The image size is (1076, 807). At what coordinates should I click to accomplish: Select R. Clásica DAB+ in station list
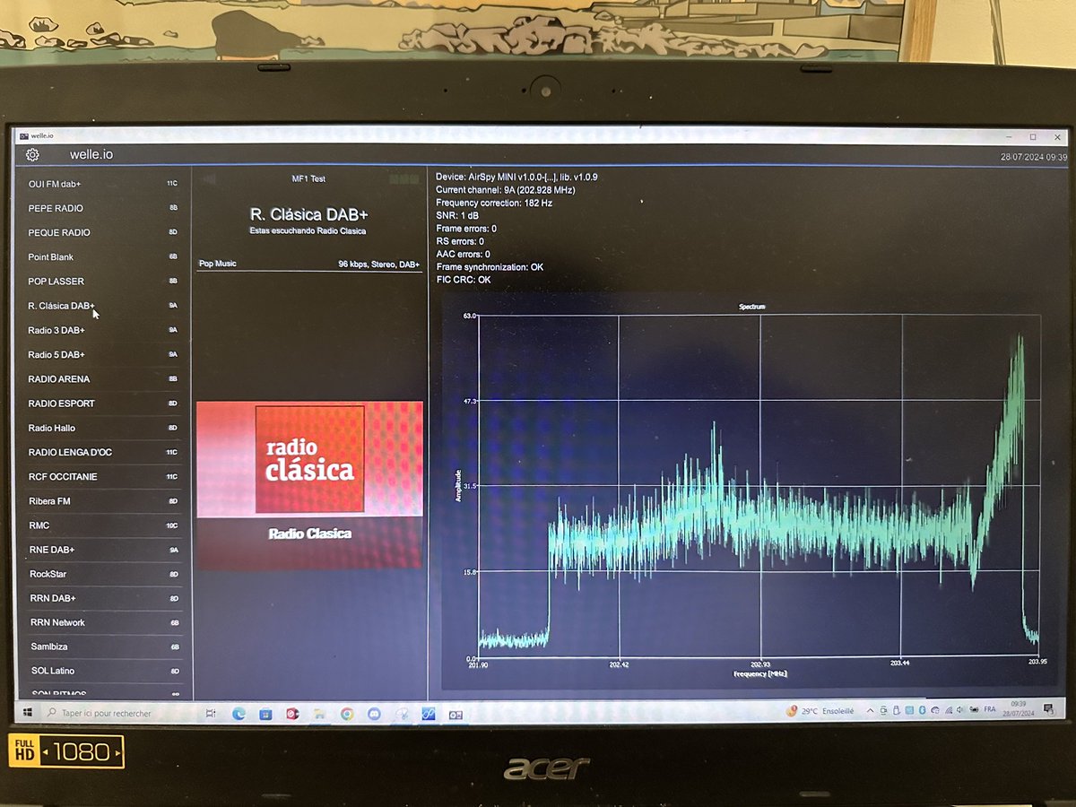104,306
